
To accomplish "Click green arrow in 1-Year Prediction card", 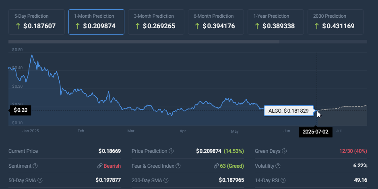I will 257,26.
